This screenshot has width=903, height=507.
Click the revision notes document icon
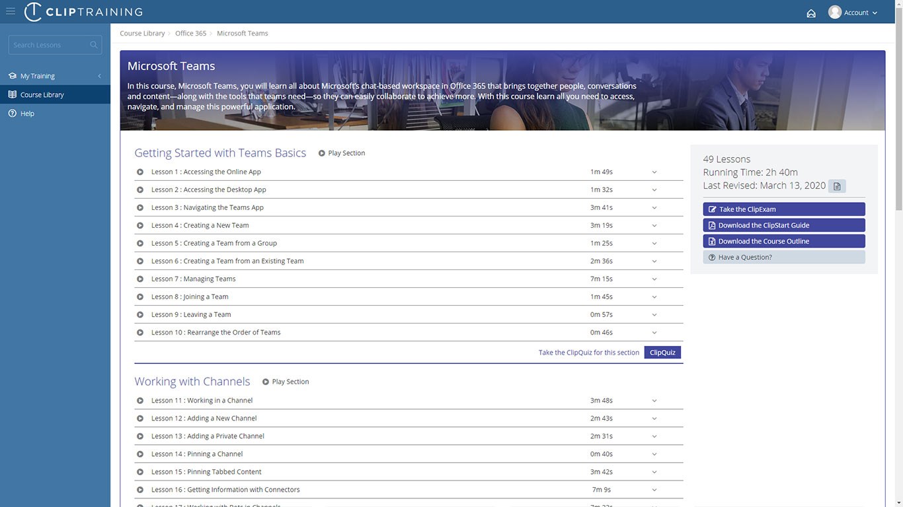[837, 186]
